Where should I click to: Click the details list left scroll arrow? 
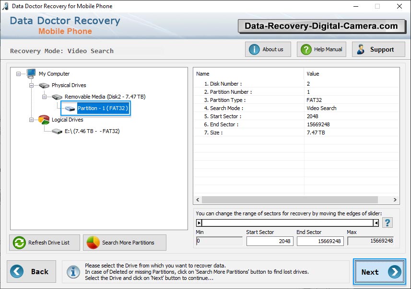pos(198,200)
